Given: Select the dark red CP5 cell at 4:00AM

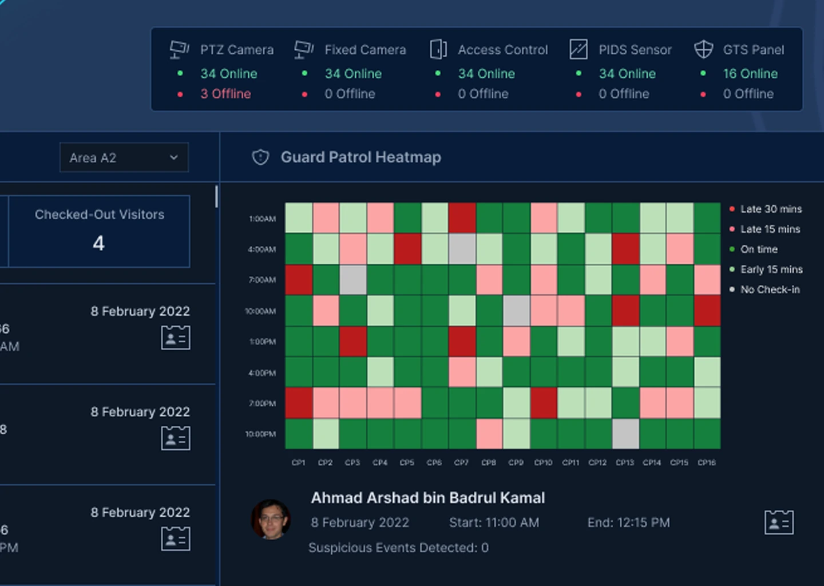Looking at the screenshot, I should point(407,249).
